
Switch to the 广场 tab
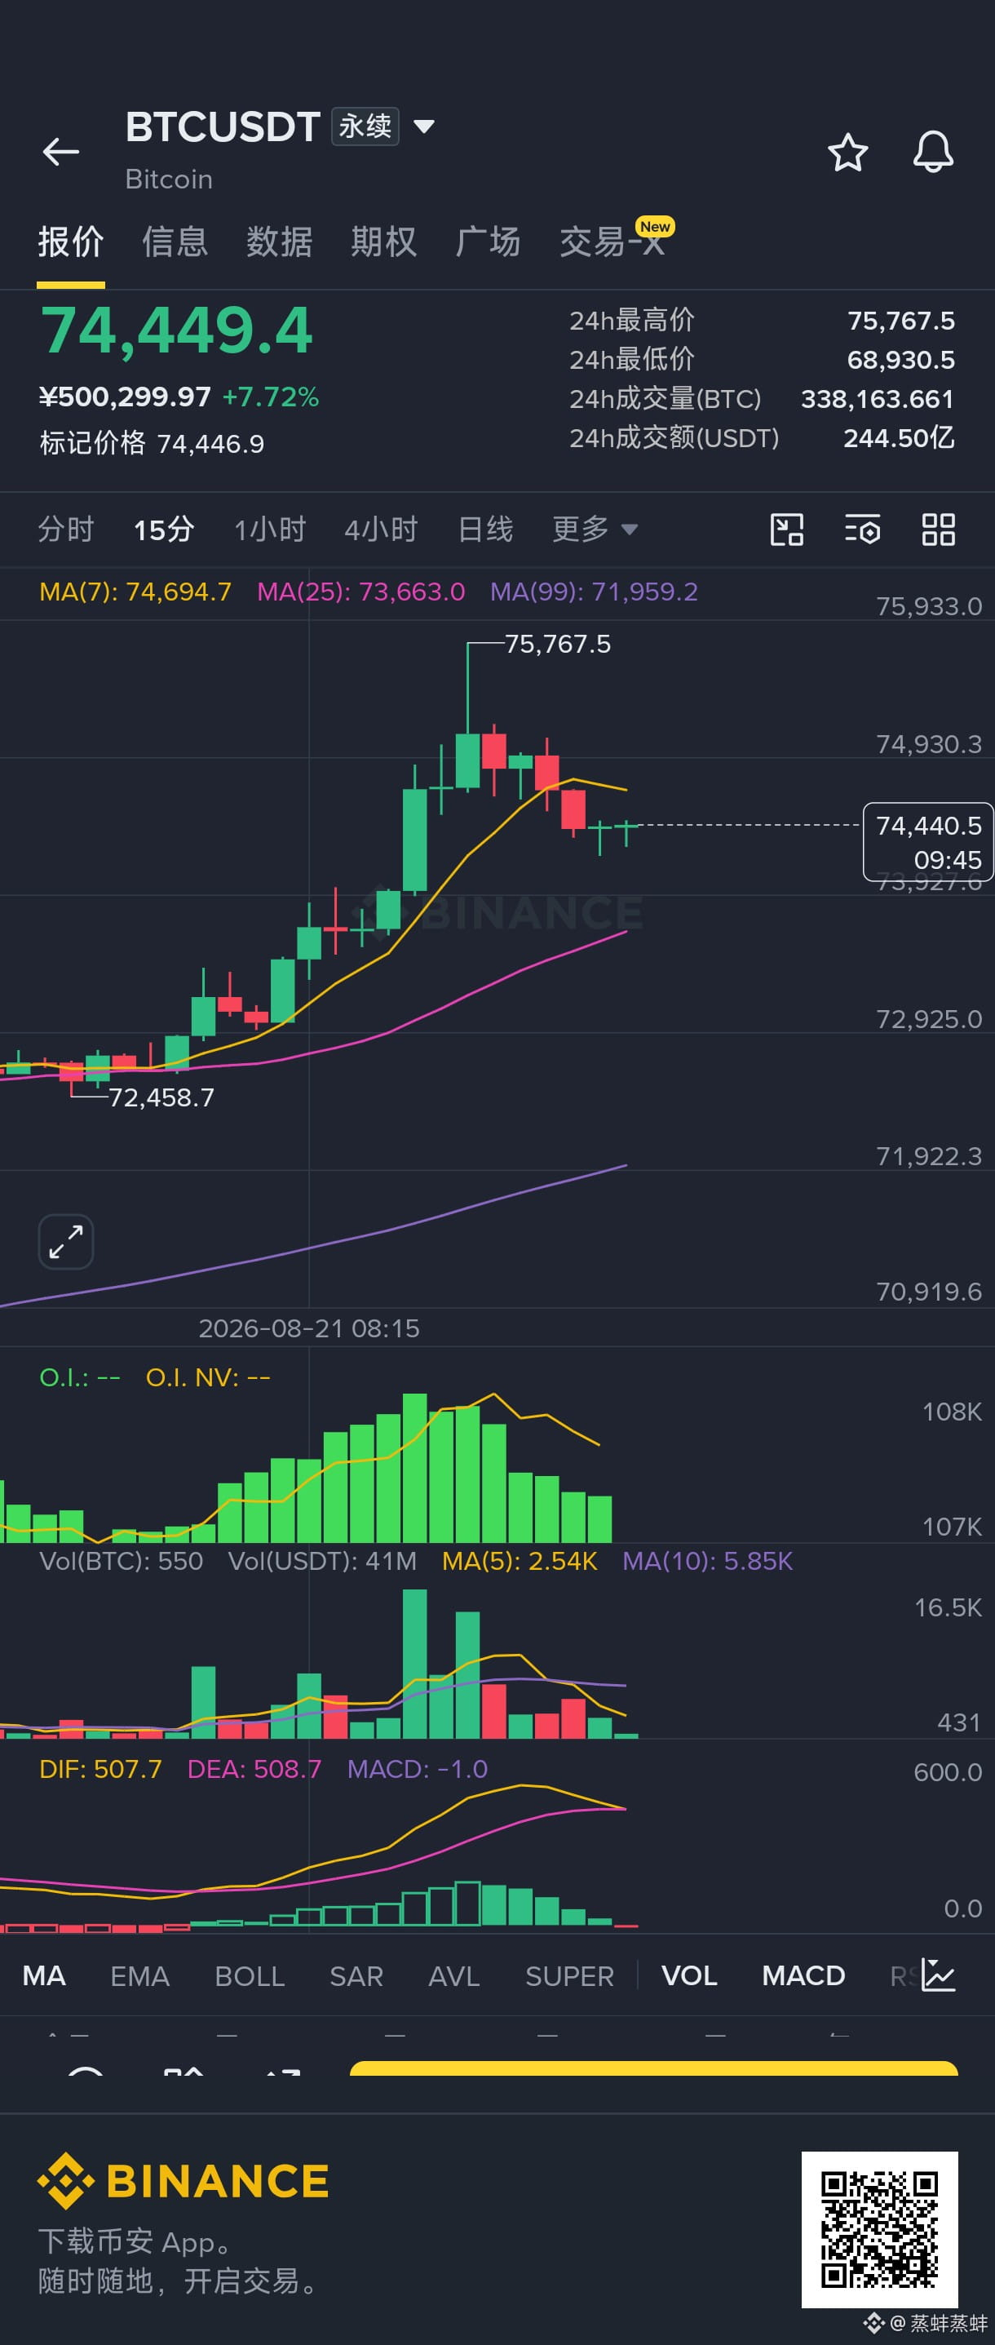(x=489, y=242)
